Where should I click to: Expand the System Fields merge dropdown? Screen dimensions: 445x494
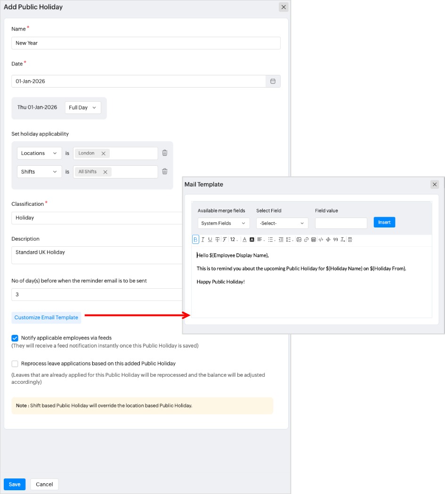(223, 223)
